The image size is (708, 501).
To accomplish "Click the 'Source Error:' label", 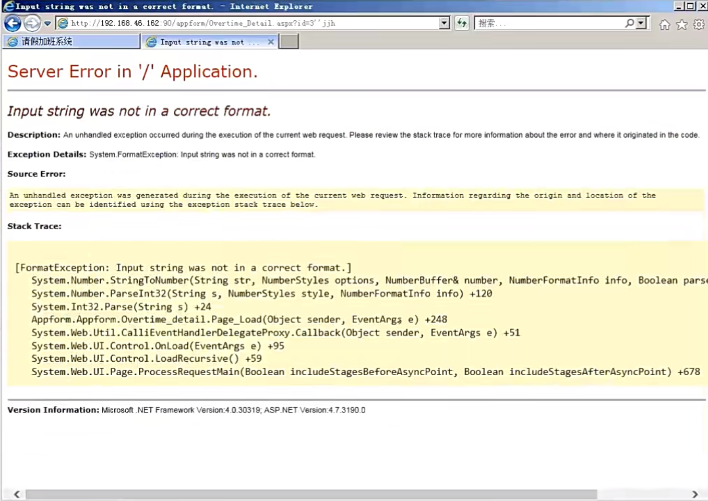I will pos(37,174).
